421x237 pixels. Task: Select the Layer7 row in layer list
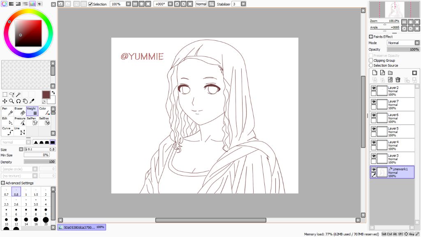(x=392, y=104)
